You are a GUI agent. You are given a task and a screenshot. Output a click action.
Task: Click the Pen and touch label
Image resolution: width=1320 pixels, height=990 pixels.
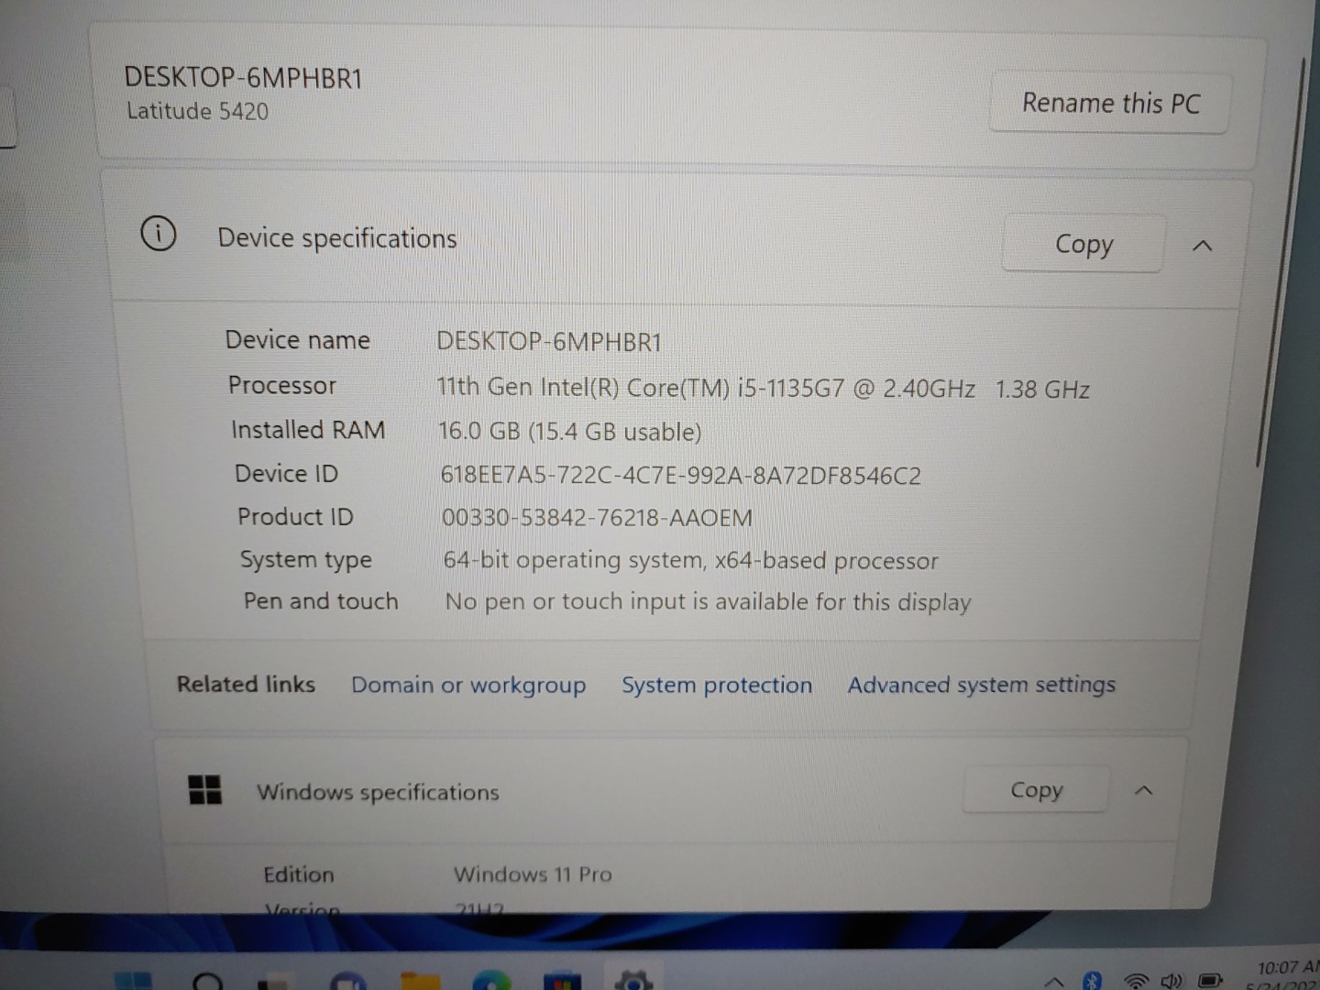coord(320,601)
